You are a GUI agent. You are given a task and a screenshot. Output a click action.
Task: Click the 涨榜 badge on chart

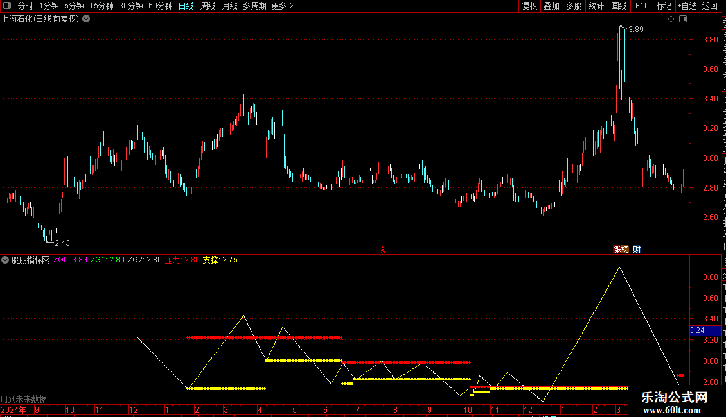(x=621, y=249)
